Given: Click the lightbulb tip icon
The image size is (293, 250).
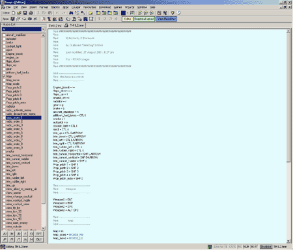Looking at the screenshot, I should [173, 13].
